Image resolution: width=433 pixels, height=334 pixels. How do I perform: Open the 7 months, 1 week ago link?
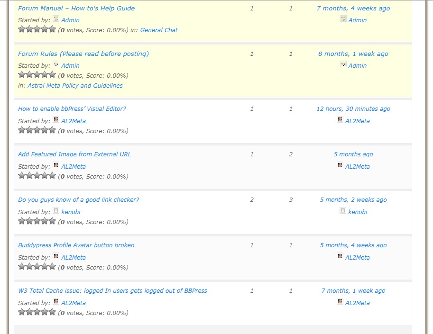pyautogui.click(x=353, y=291)
